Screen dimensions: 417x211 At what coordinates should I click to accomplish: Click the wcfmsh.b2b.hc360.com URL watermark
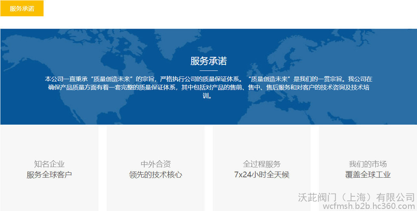pos(368,206)
